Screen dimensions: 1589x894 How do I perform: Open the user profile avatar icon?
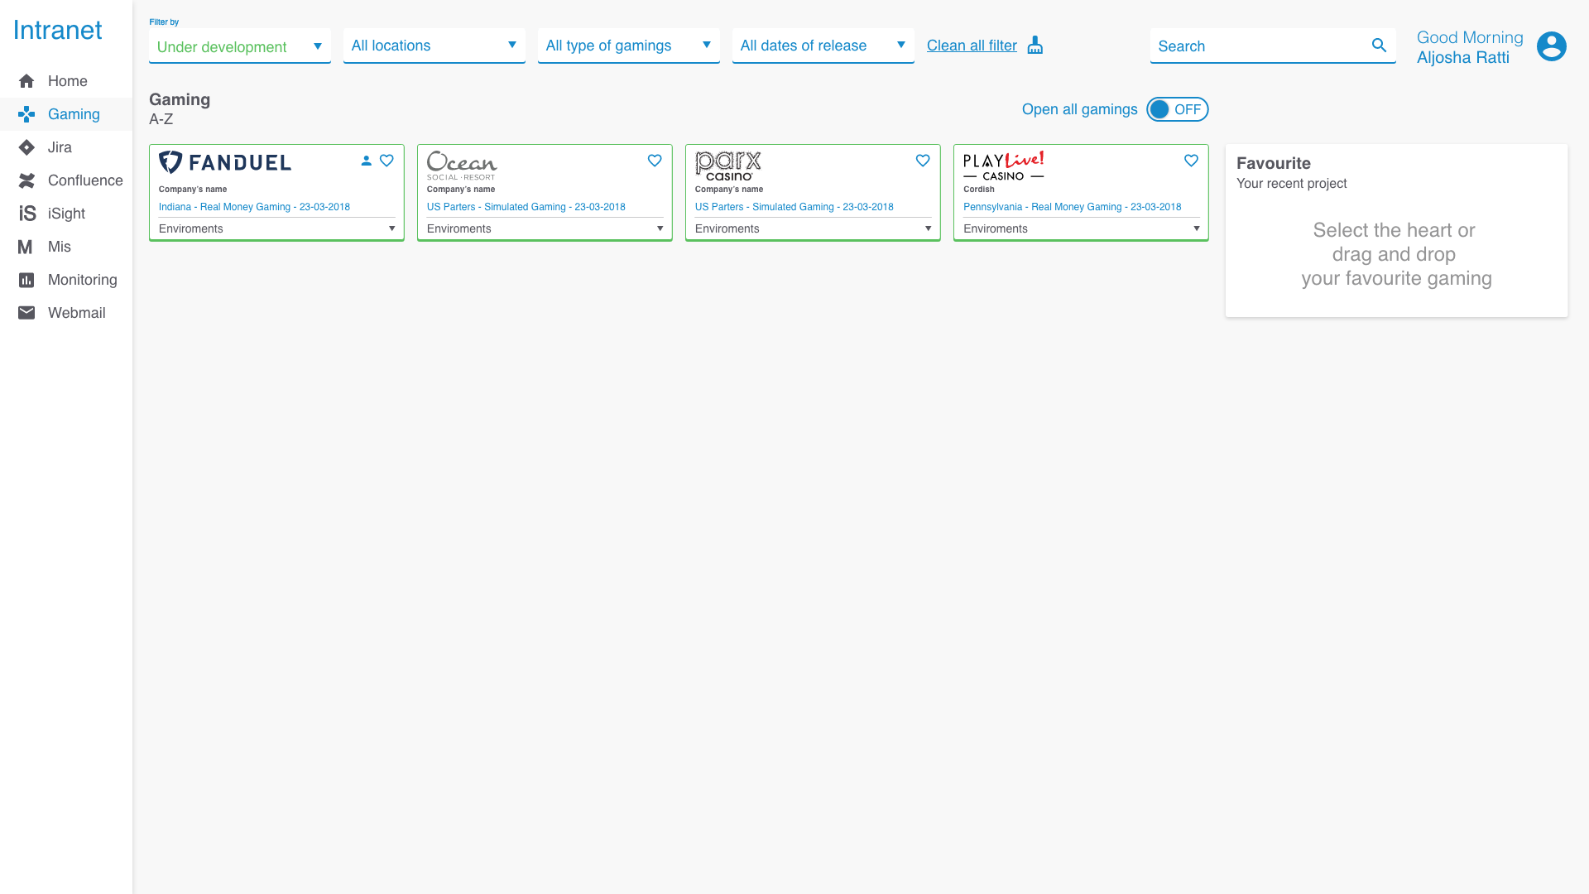(x=1551, y=46)
